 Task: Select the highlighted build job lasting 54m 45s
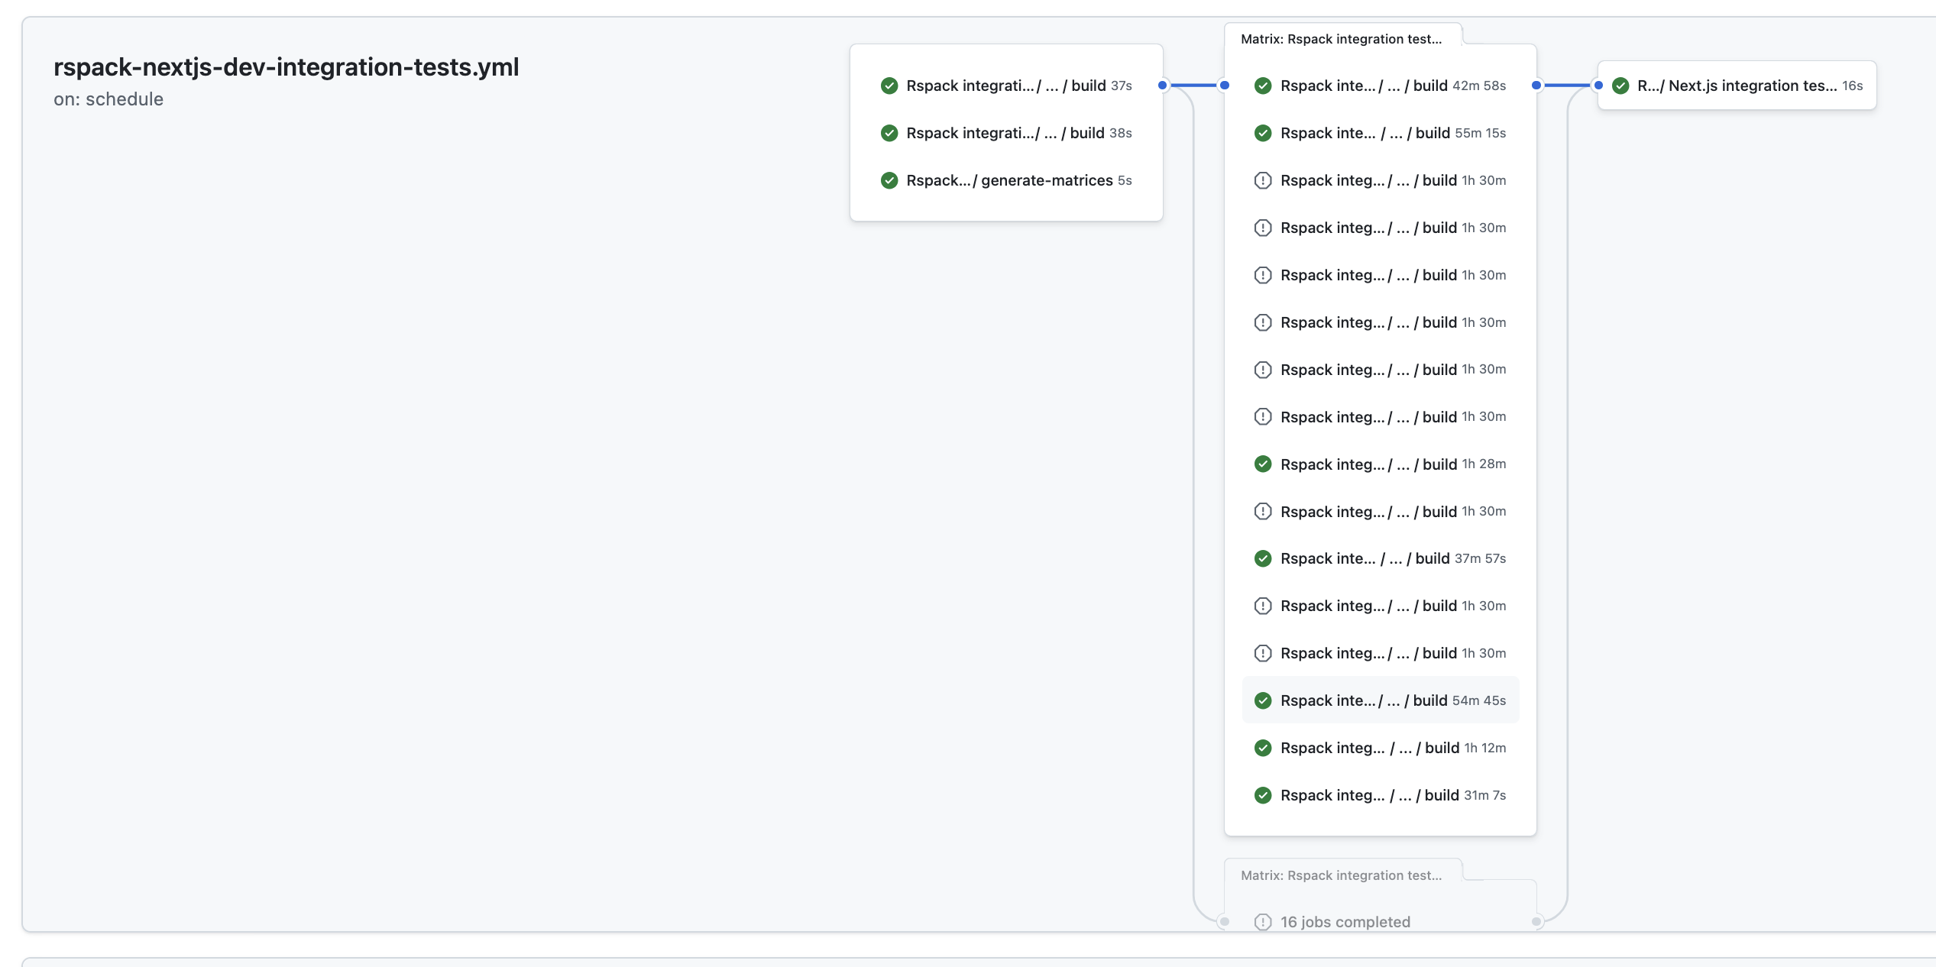coord(1380,700)
